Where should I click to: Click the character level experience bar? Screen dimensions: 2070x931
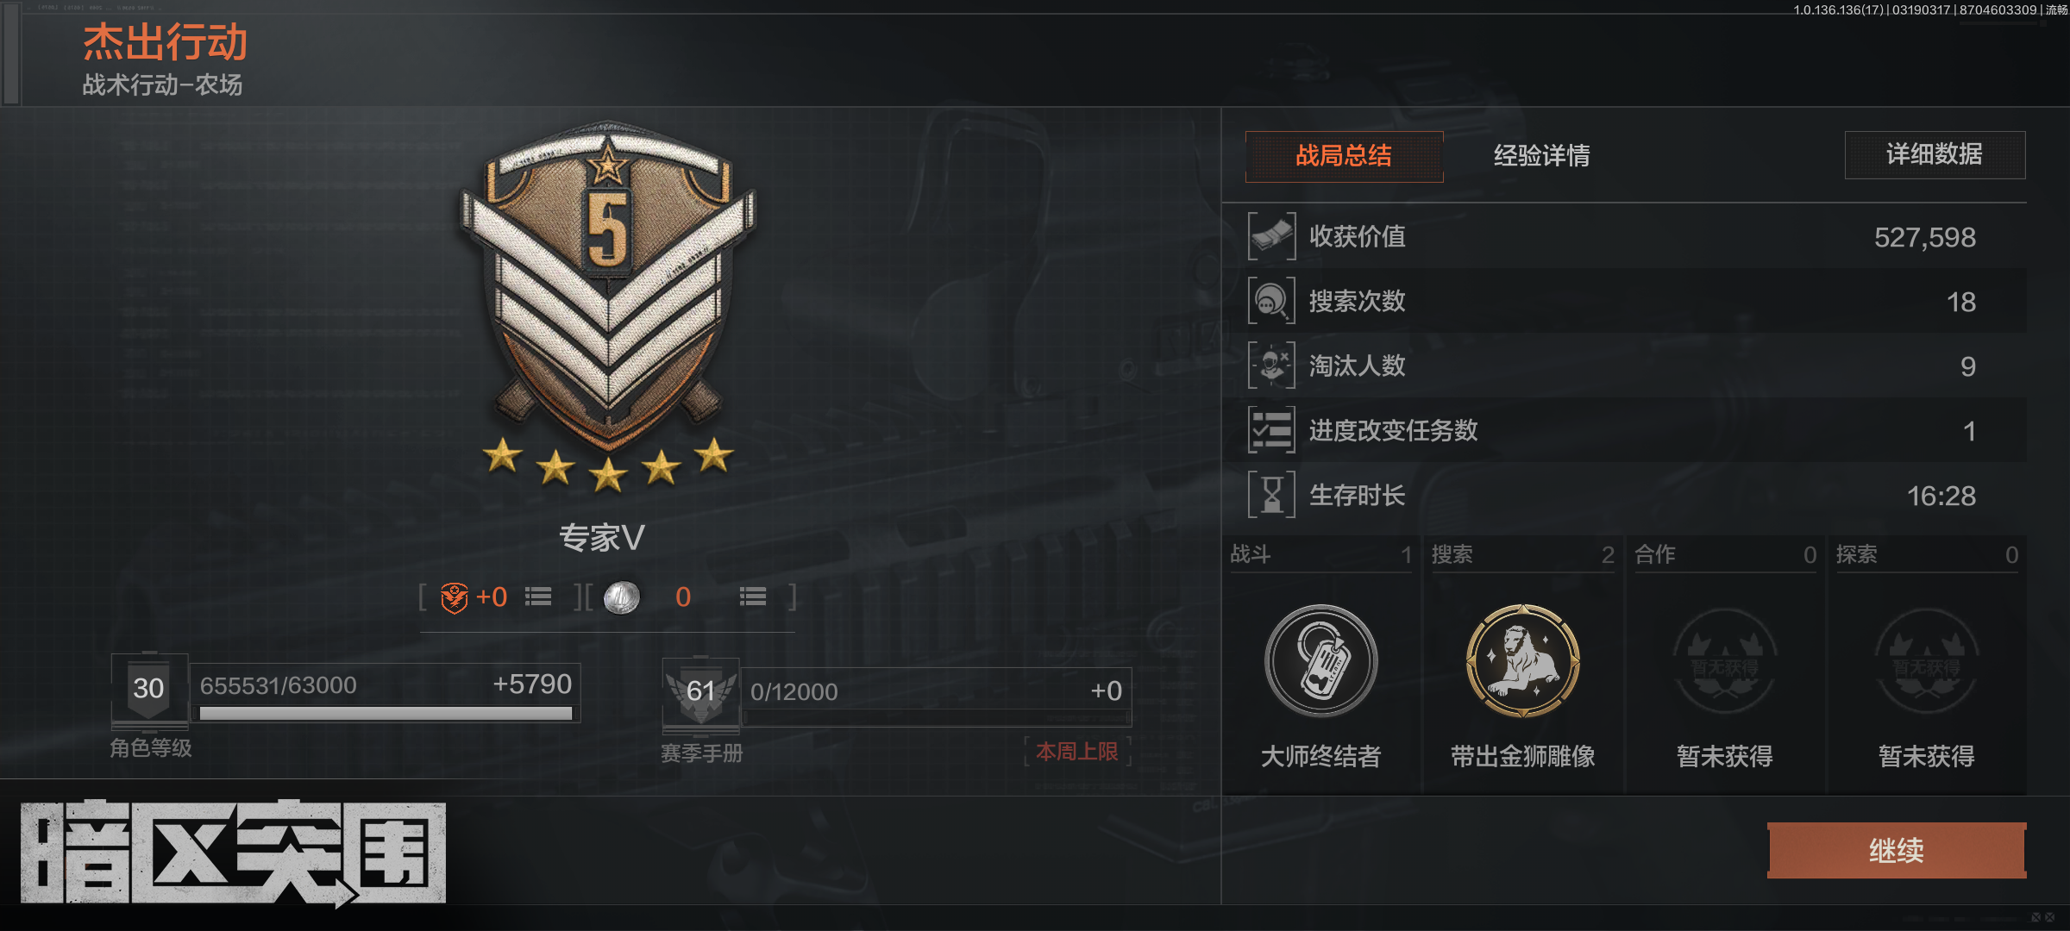click(x=386, y=713)
